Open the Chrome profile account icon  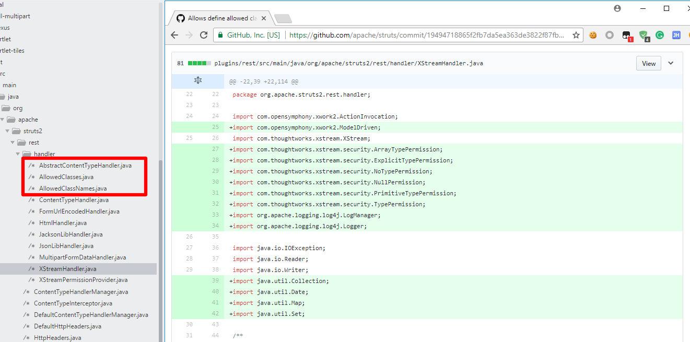pyautogui.click(x=617, y=8)
